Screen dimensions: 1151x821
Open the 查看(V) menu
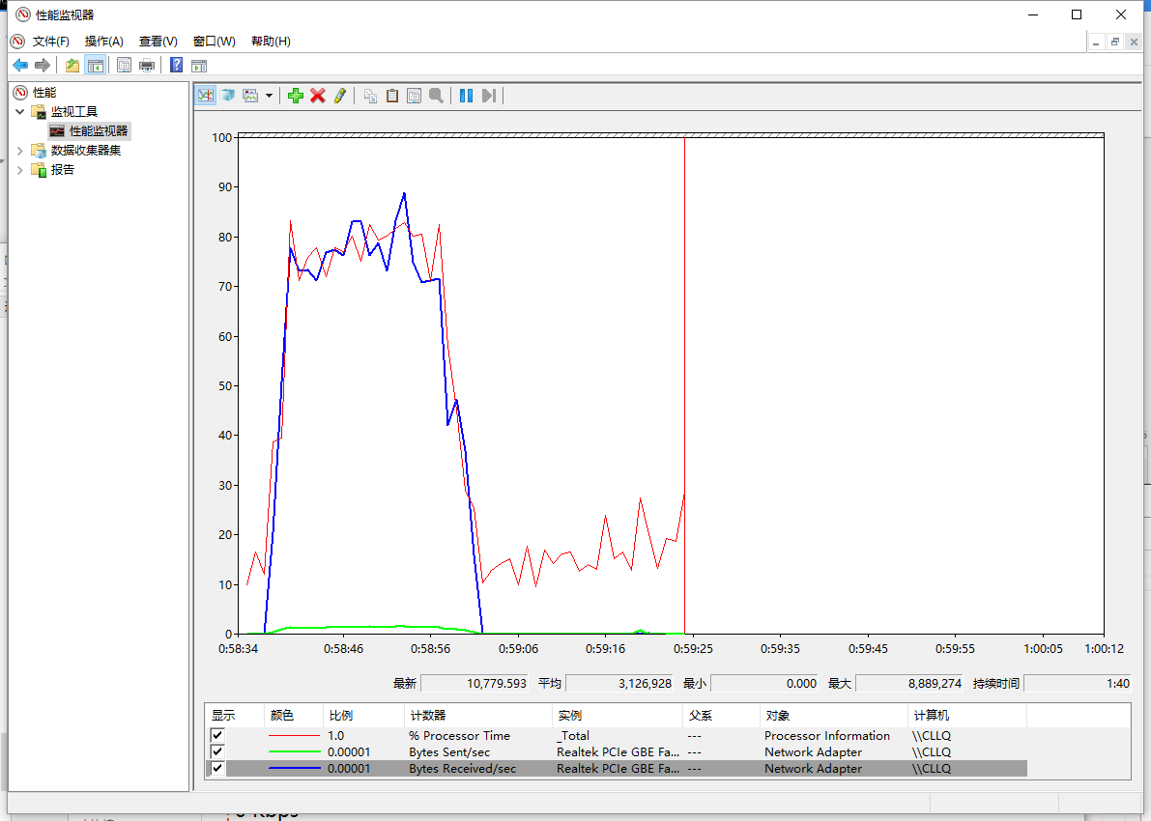[158, 42]
